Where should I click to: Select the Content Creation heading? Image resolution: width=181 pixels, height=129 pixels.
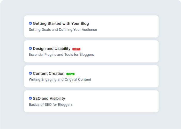click(49, 74)
